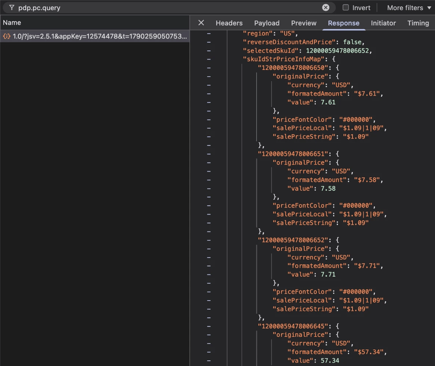Toggle the Invert checkbox
Screen dimensions: 435x366
tap(346, 7)
